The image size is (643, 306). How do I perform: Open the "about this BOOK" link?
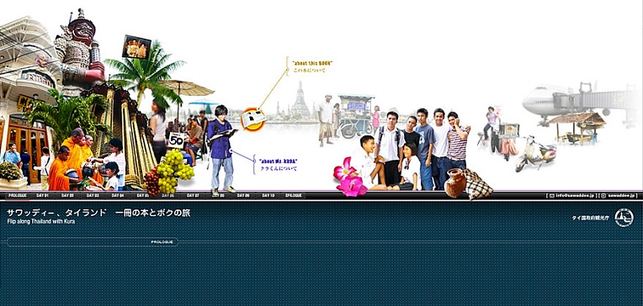click(312, 64)
